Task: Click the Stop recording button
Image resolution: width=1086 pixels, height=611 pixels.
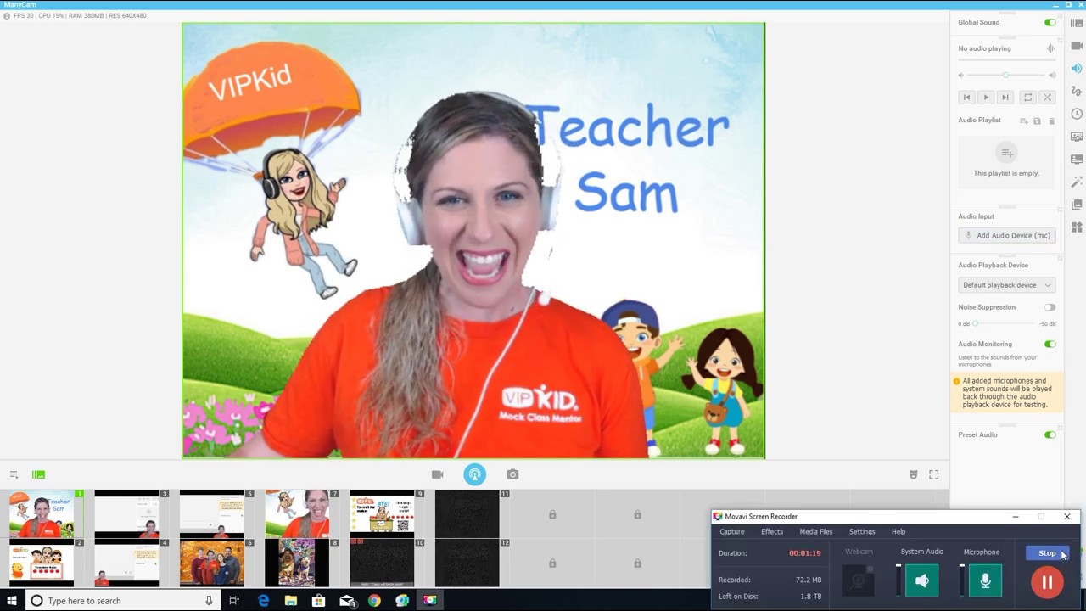Action: [x=1048, y=553]
